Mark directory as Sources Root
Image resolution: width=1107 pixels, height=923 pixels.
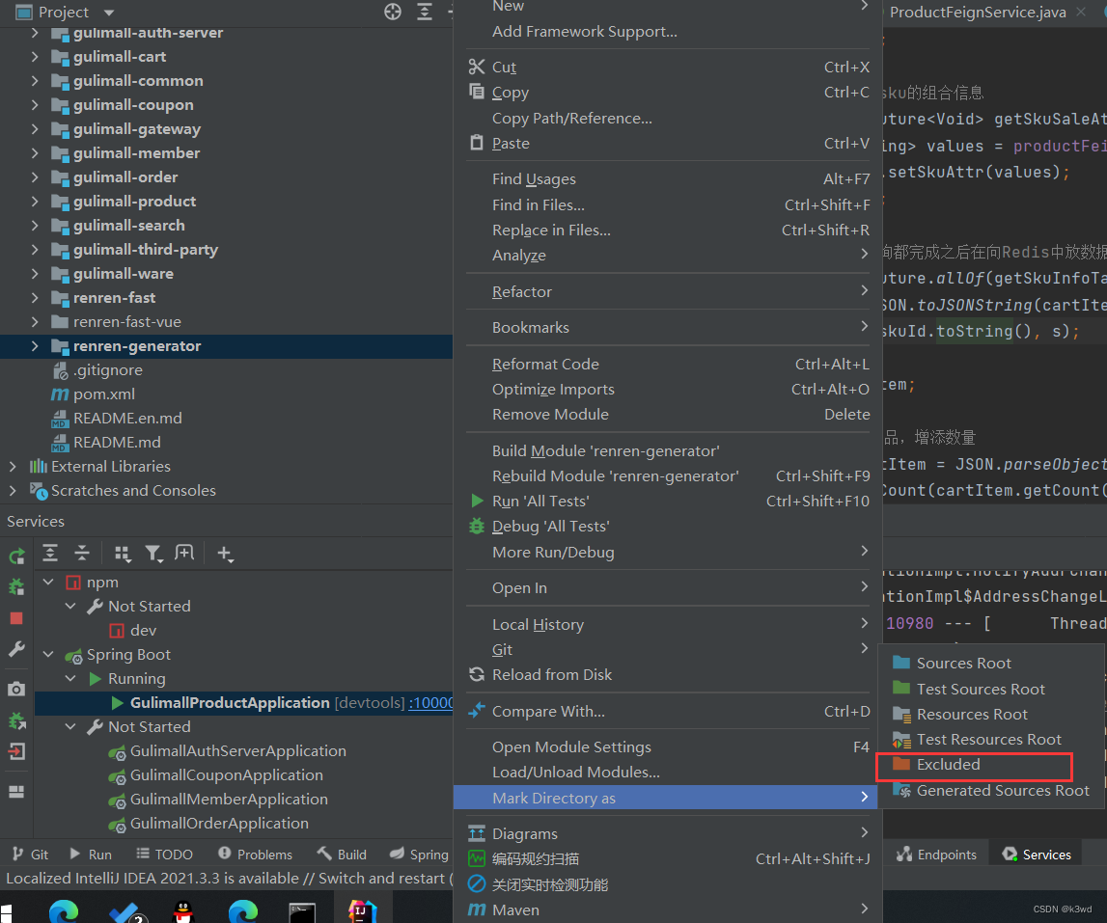991,664
